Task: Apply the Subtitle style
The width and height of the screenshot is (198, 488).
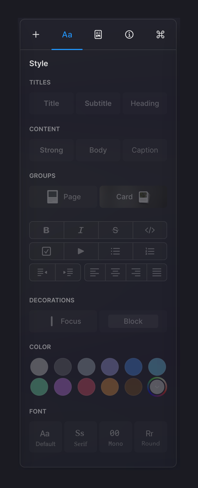Action: click(98, 103)
